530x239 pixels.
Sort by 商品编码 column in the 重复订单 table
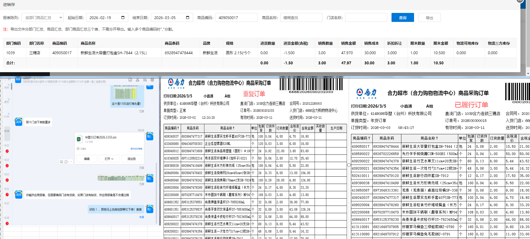pyautogui.click(x=172, y=128)
